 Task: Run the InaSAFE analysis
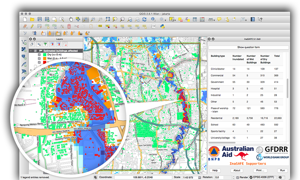(282, 170)
